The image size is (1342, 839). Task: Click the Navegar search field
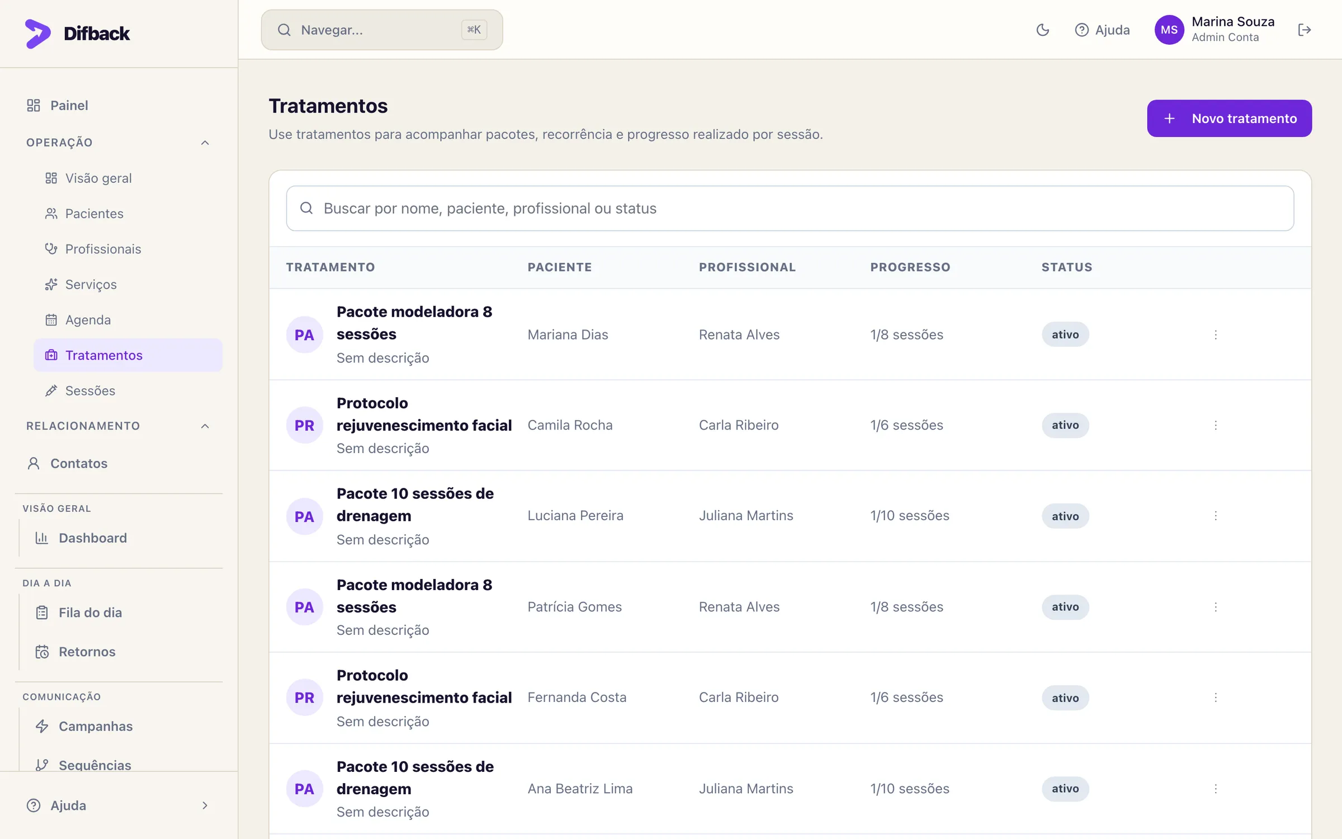coord(382,30)
